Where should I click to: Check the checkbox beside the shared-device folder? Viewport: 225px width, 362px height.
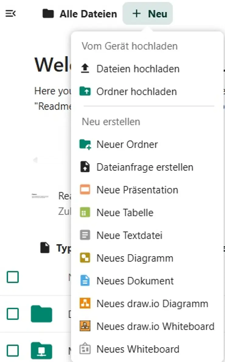(x=13, y=351)
